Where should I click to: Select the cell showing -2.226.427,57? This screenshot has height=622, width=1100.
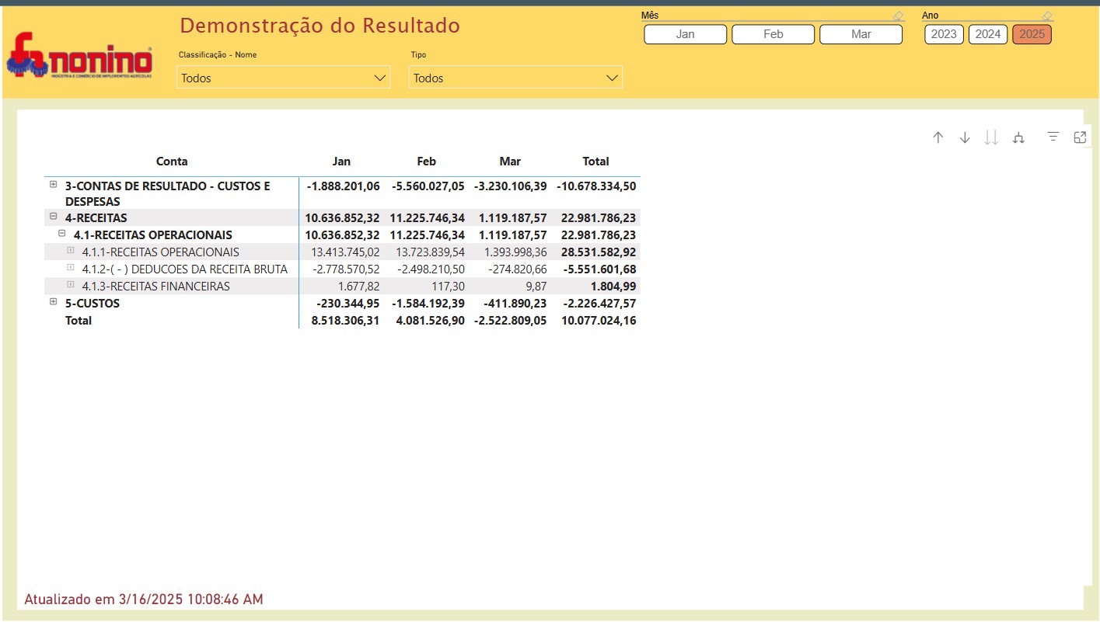[600, 304]
